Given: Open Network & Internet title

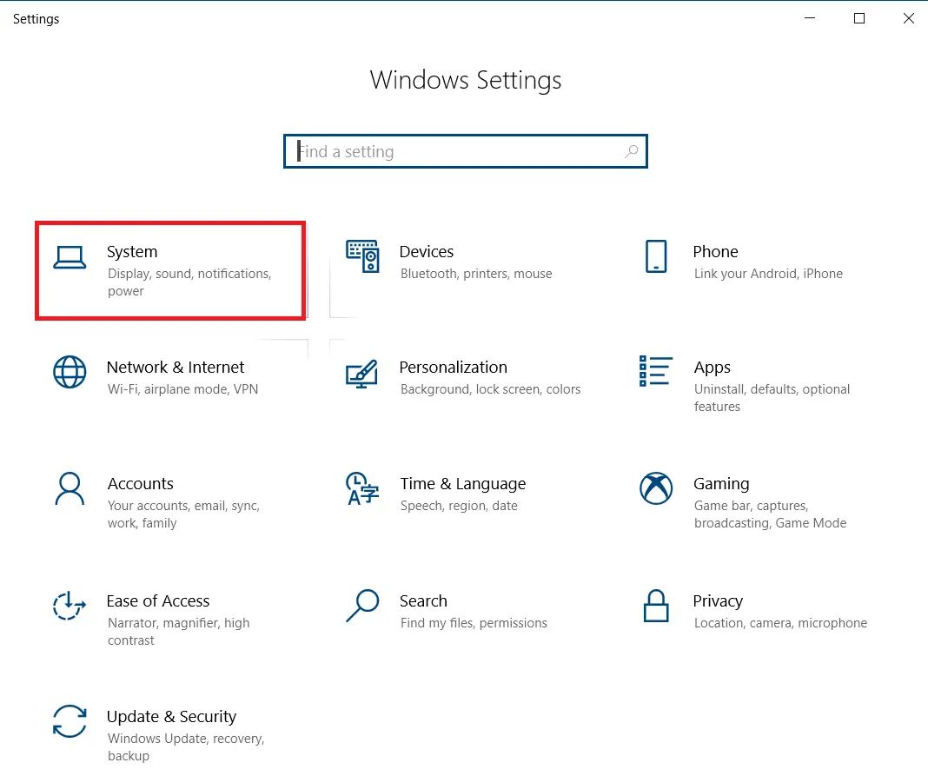Looking at the screenshot, I should click(176, 367).
